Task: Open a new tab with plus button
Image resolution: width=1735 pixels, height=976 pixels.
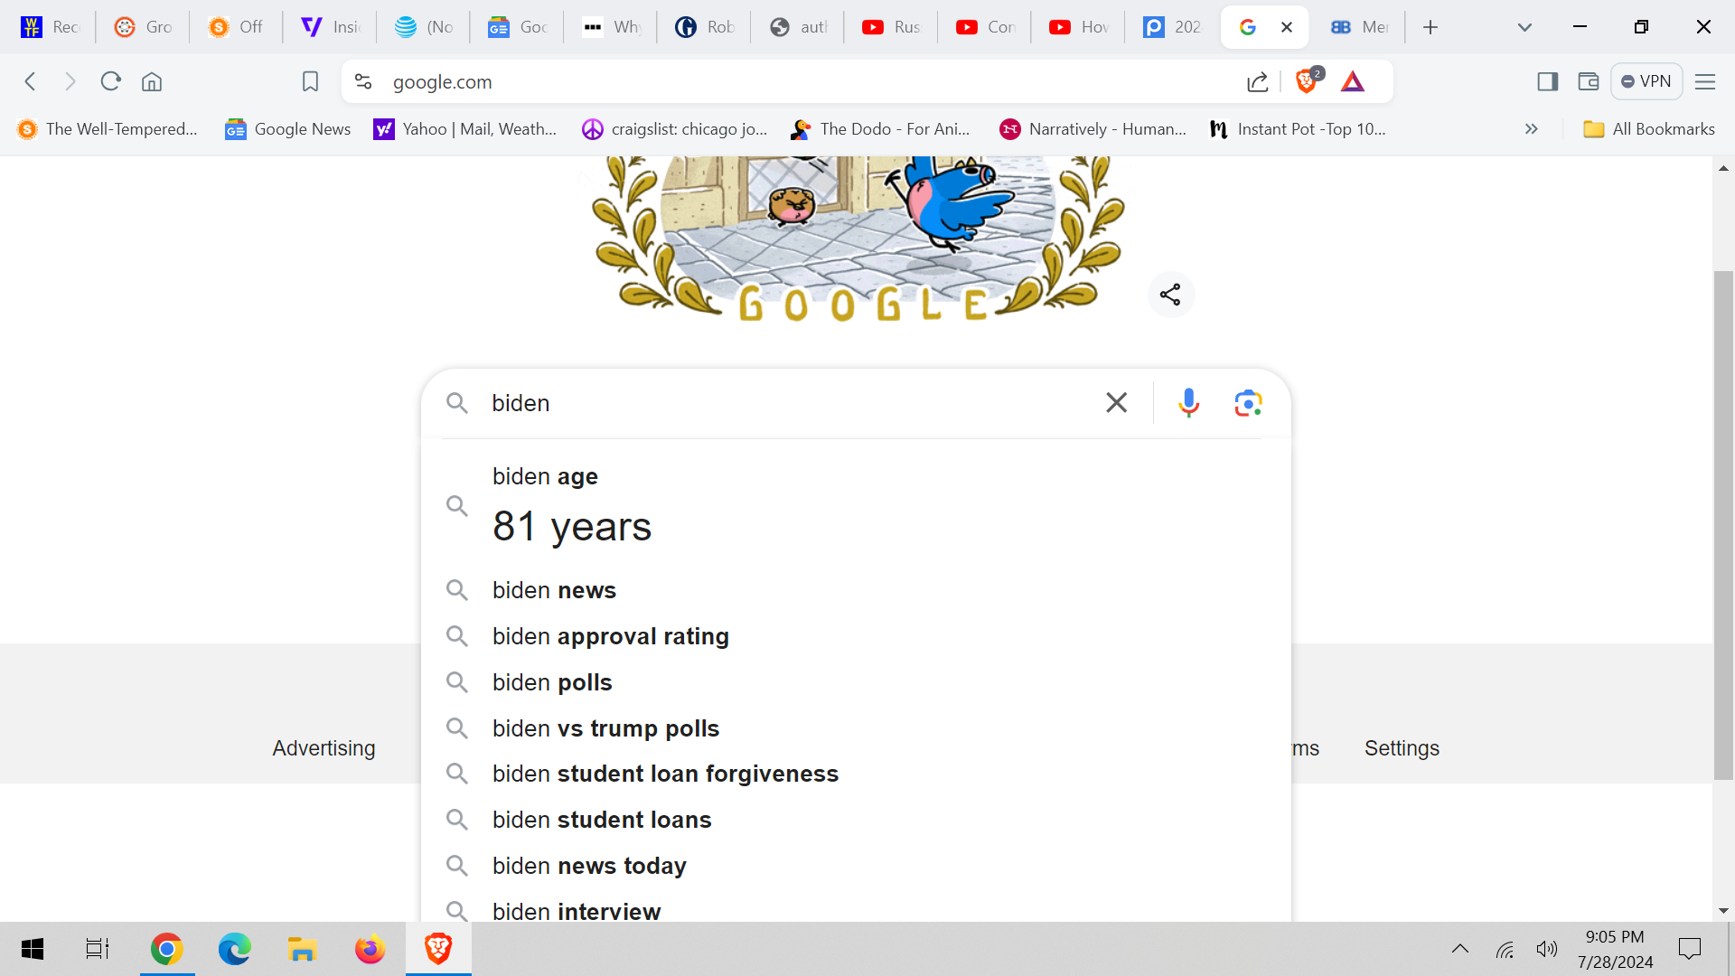Action: [x=1430, y=27]
